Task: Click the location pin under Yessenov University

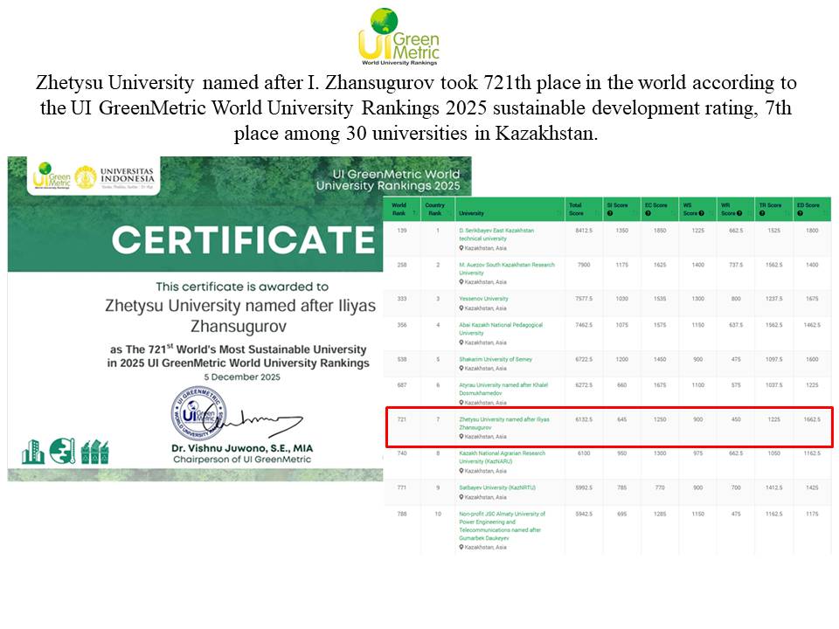Action: click(x=461, y=308)
